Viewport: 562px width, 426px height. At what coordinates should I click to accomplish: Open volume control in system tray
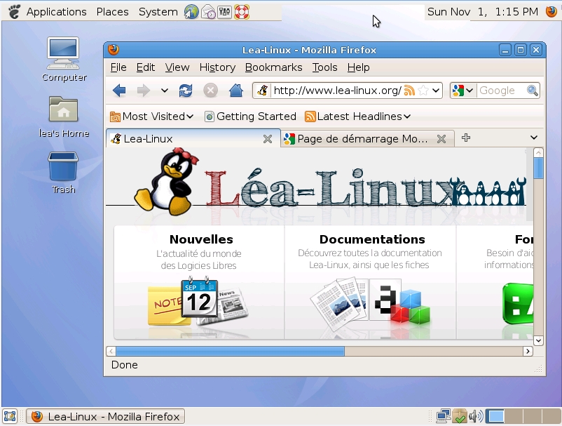click(476, 416)
